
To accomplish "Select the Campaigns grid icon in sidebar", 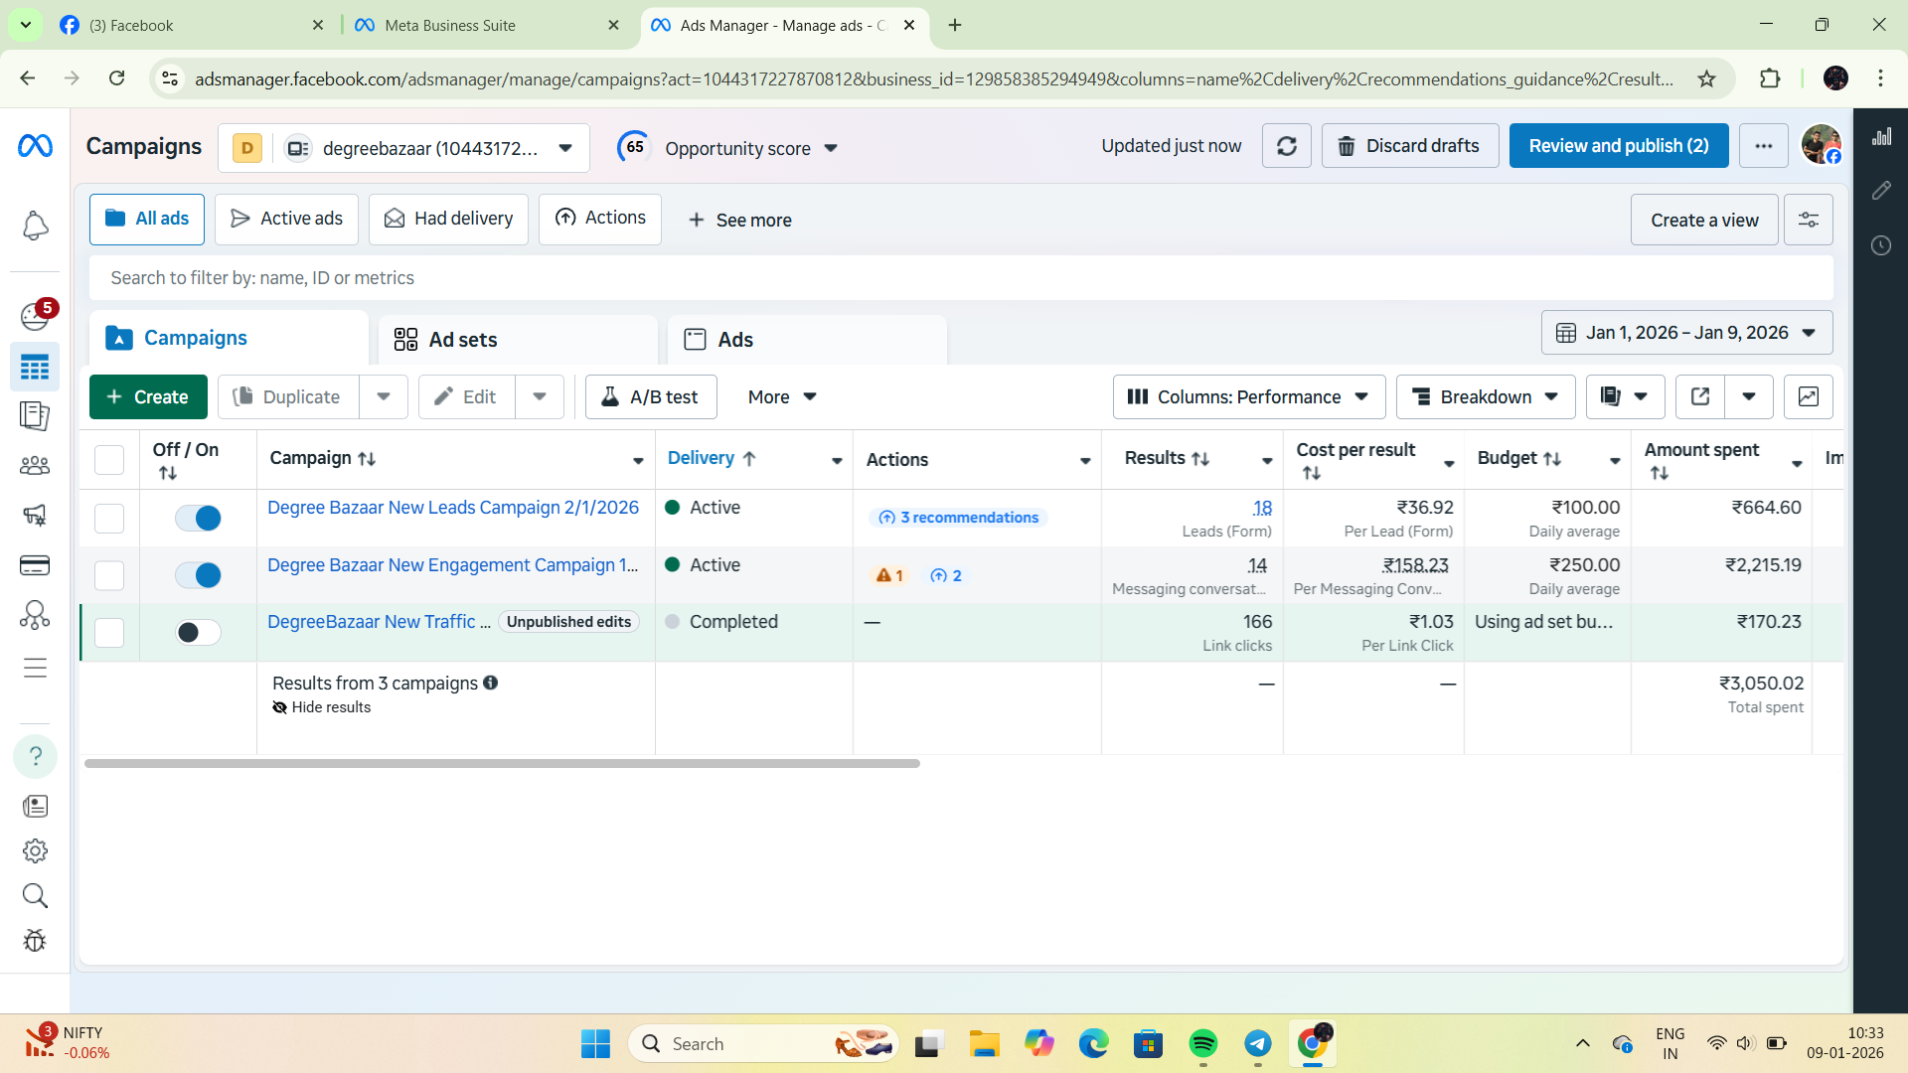I will pyautogui.click(x=35, y=368).
